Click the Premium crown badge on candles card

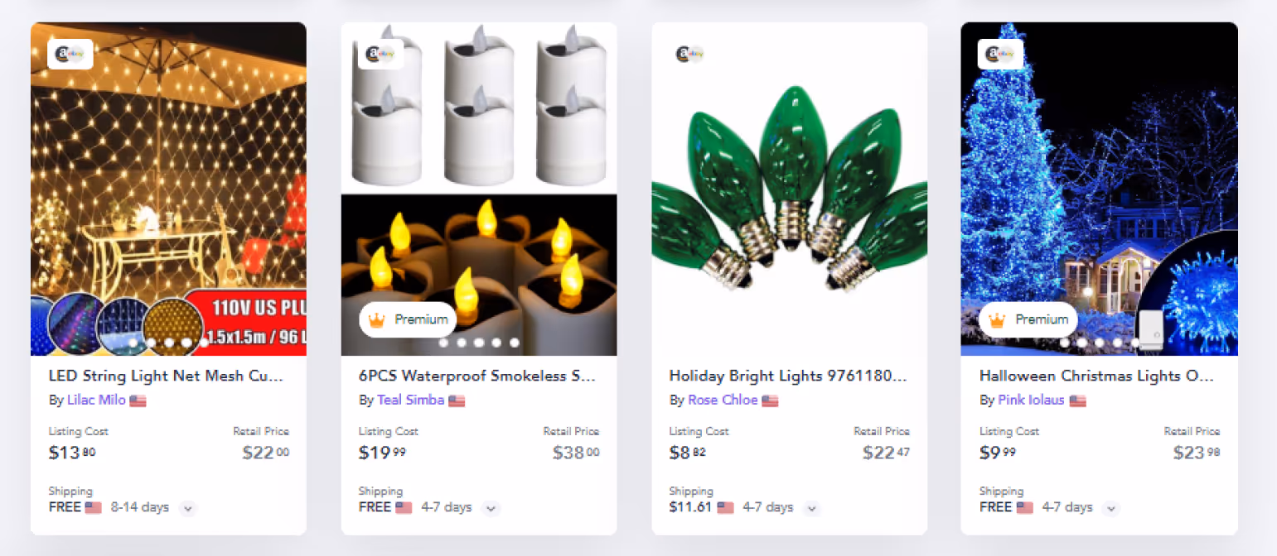(x=409, y=319)
